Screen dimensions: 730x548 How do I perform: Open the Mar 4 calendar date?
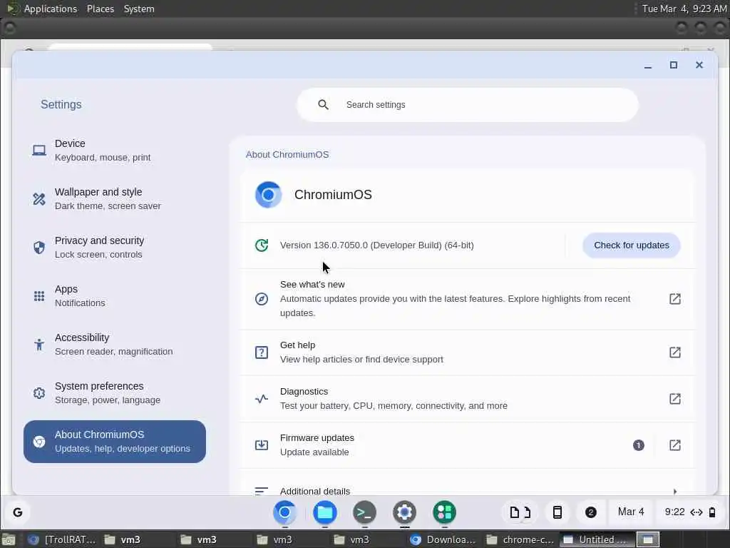click(631, 512)
